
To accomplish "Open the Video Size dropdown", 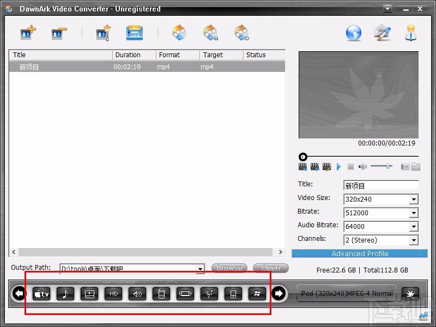I will pos(413,199).
